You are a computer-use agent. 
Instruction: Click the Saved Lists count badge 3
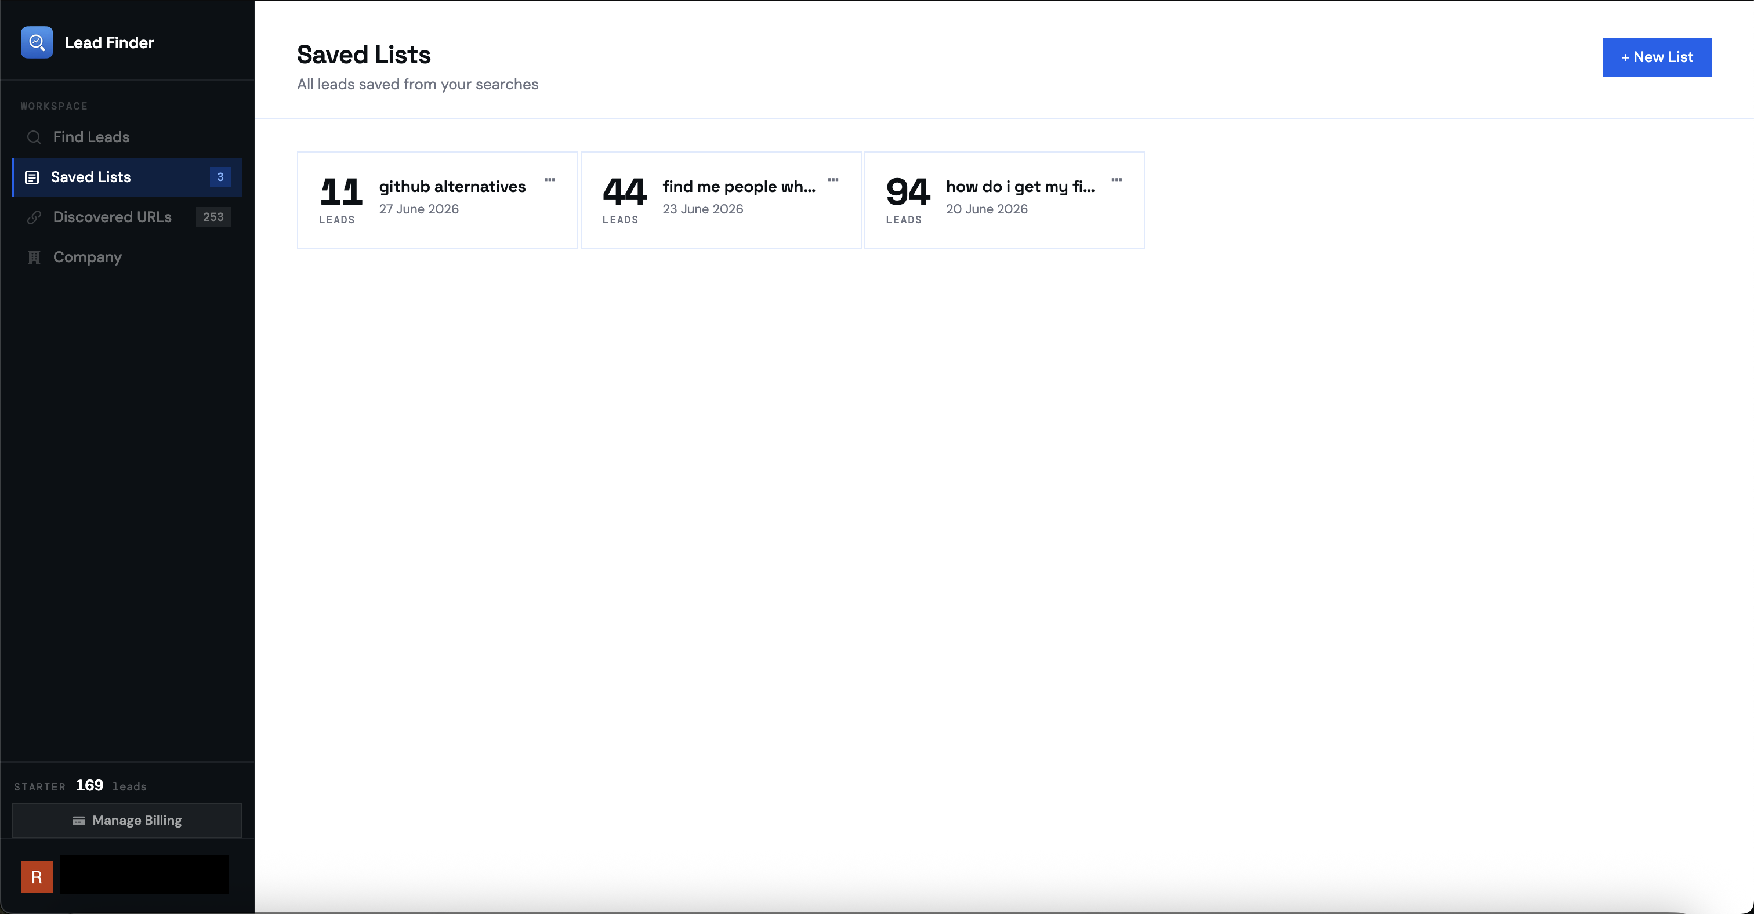220,177
